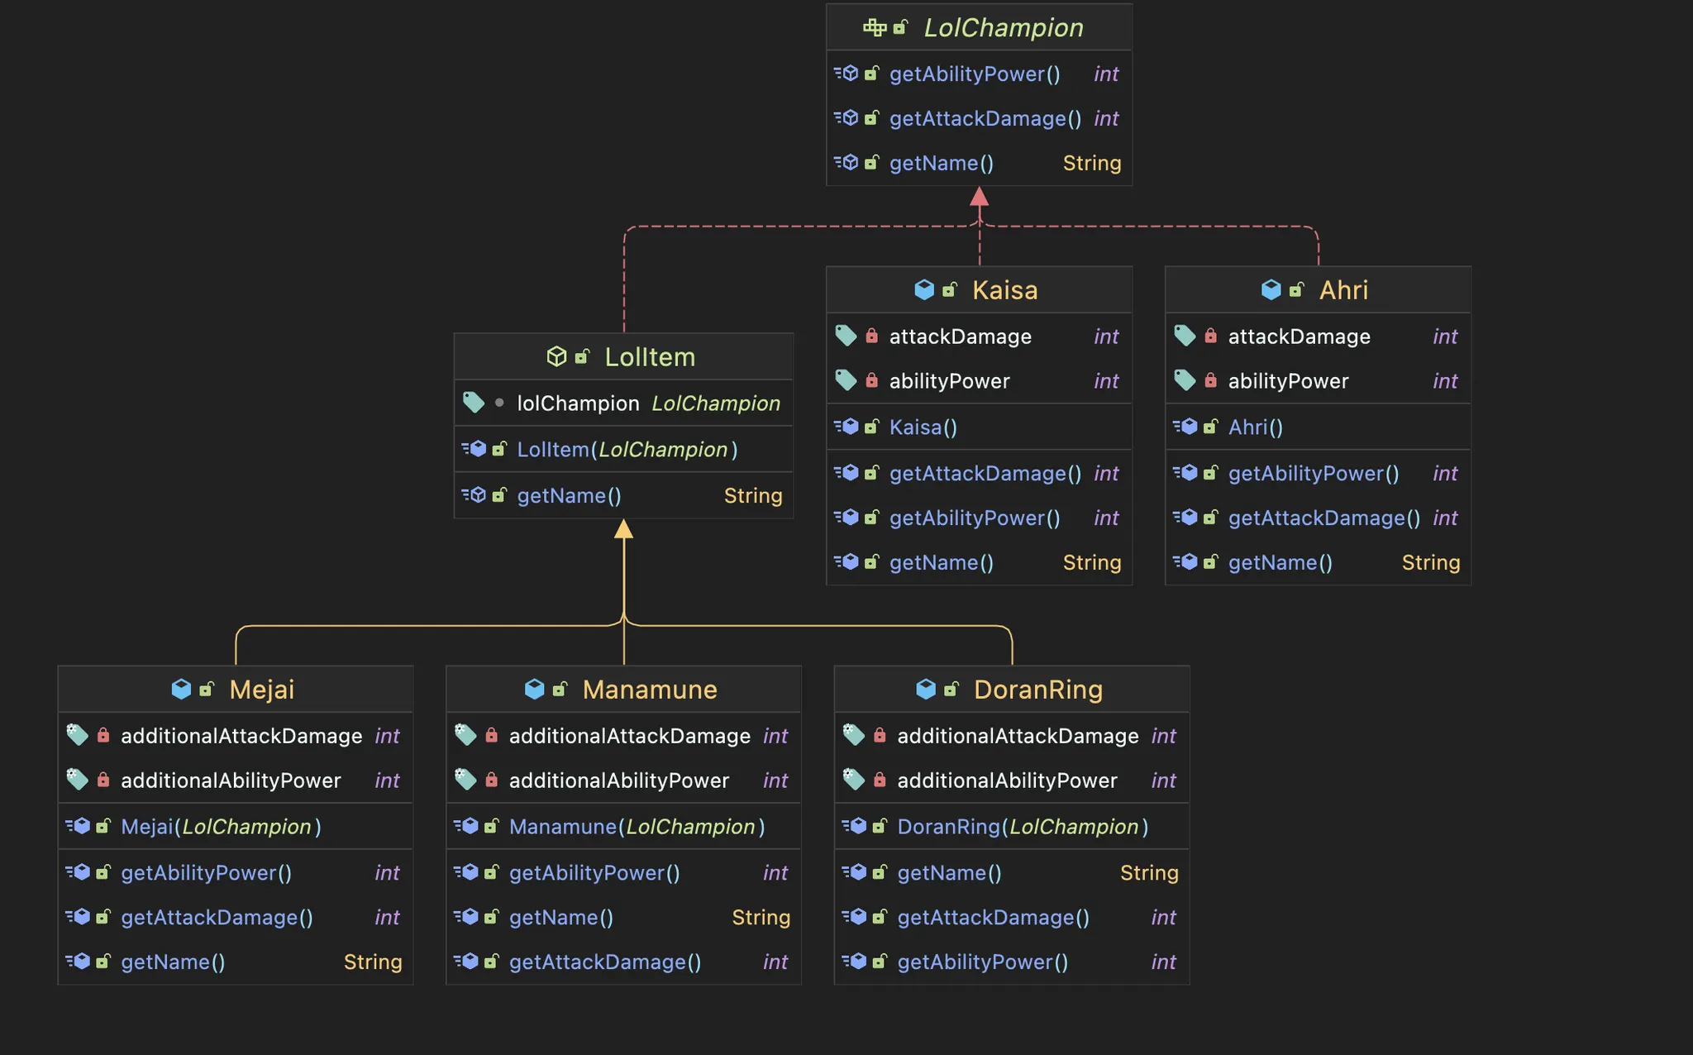Select getAbilityPower() in DoranRing class

tap(982, 962)
